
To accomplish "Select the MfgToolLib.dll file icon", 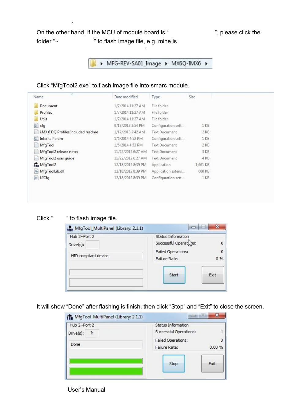I will click(x=36, y=171).
